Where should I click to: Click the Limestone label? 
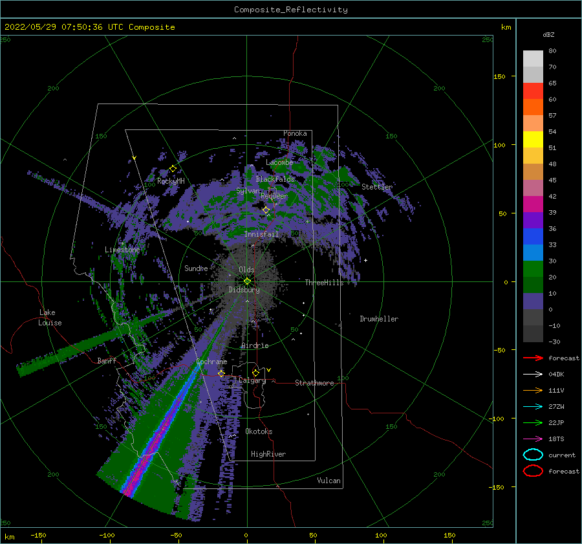point(122,250)
